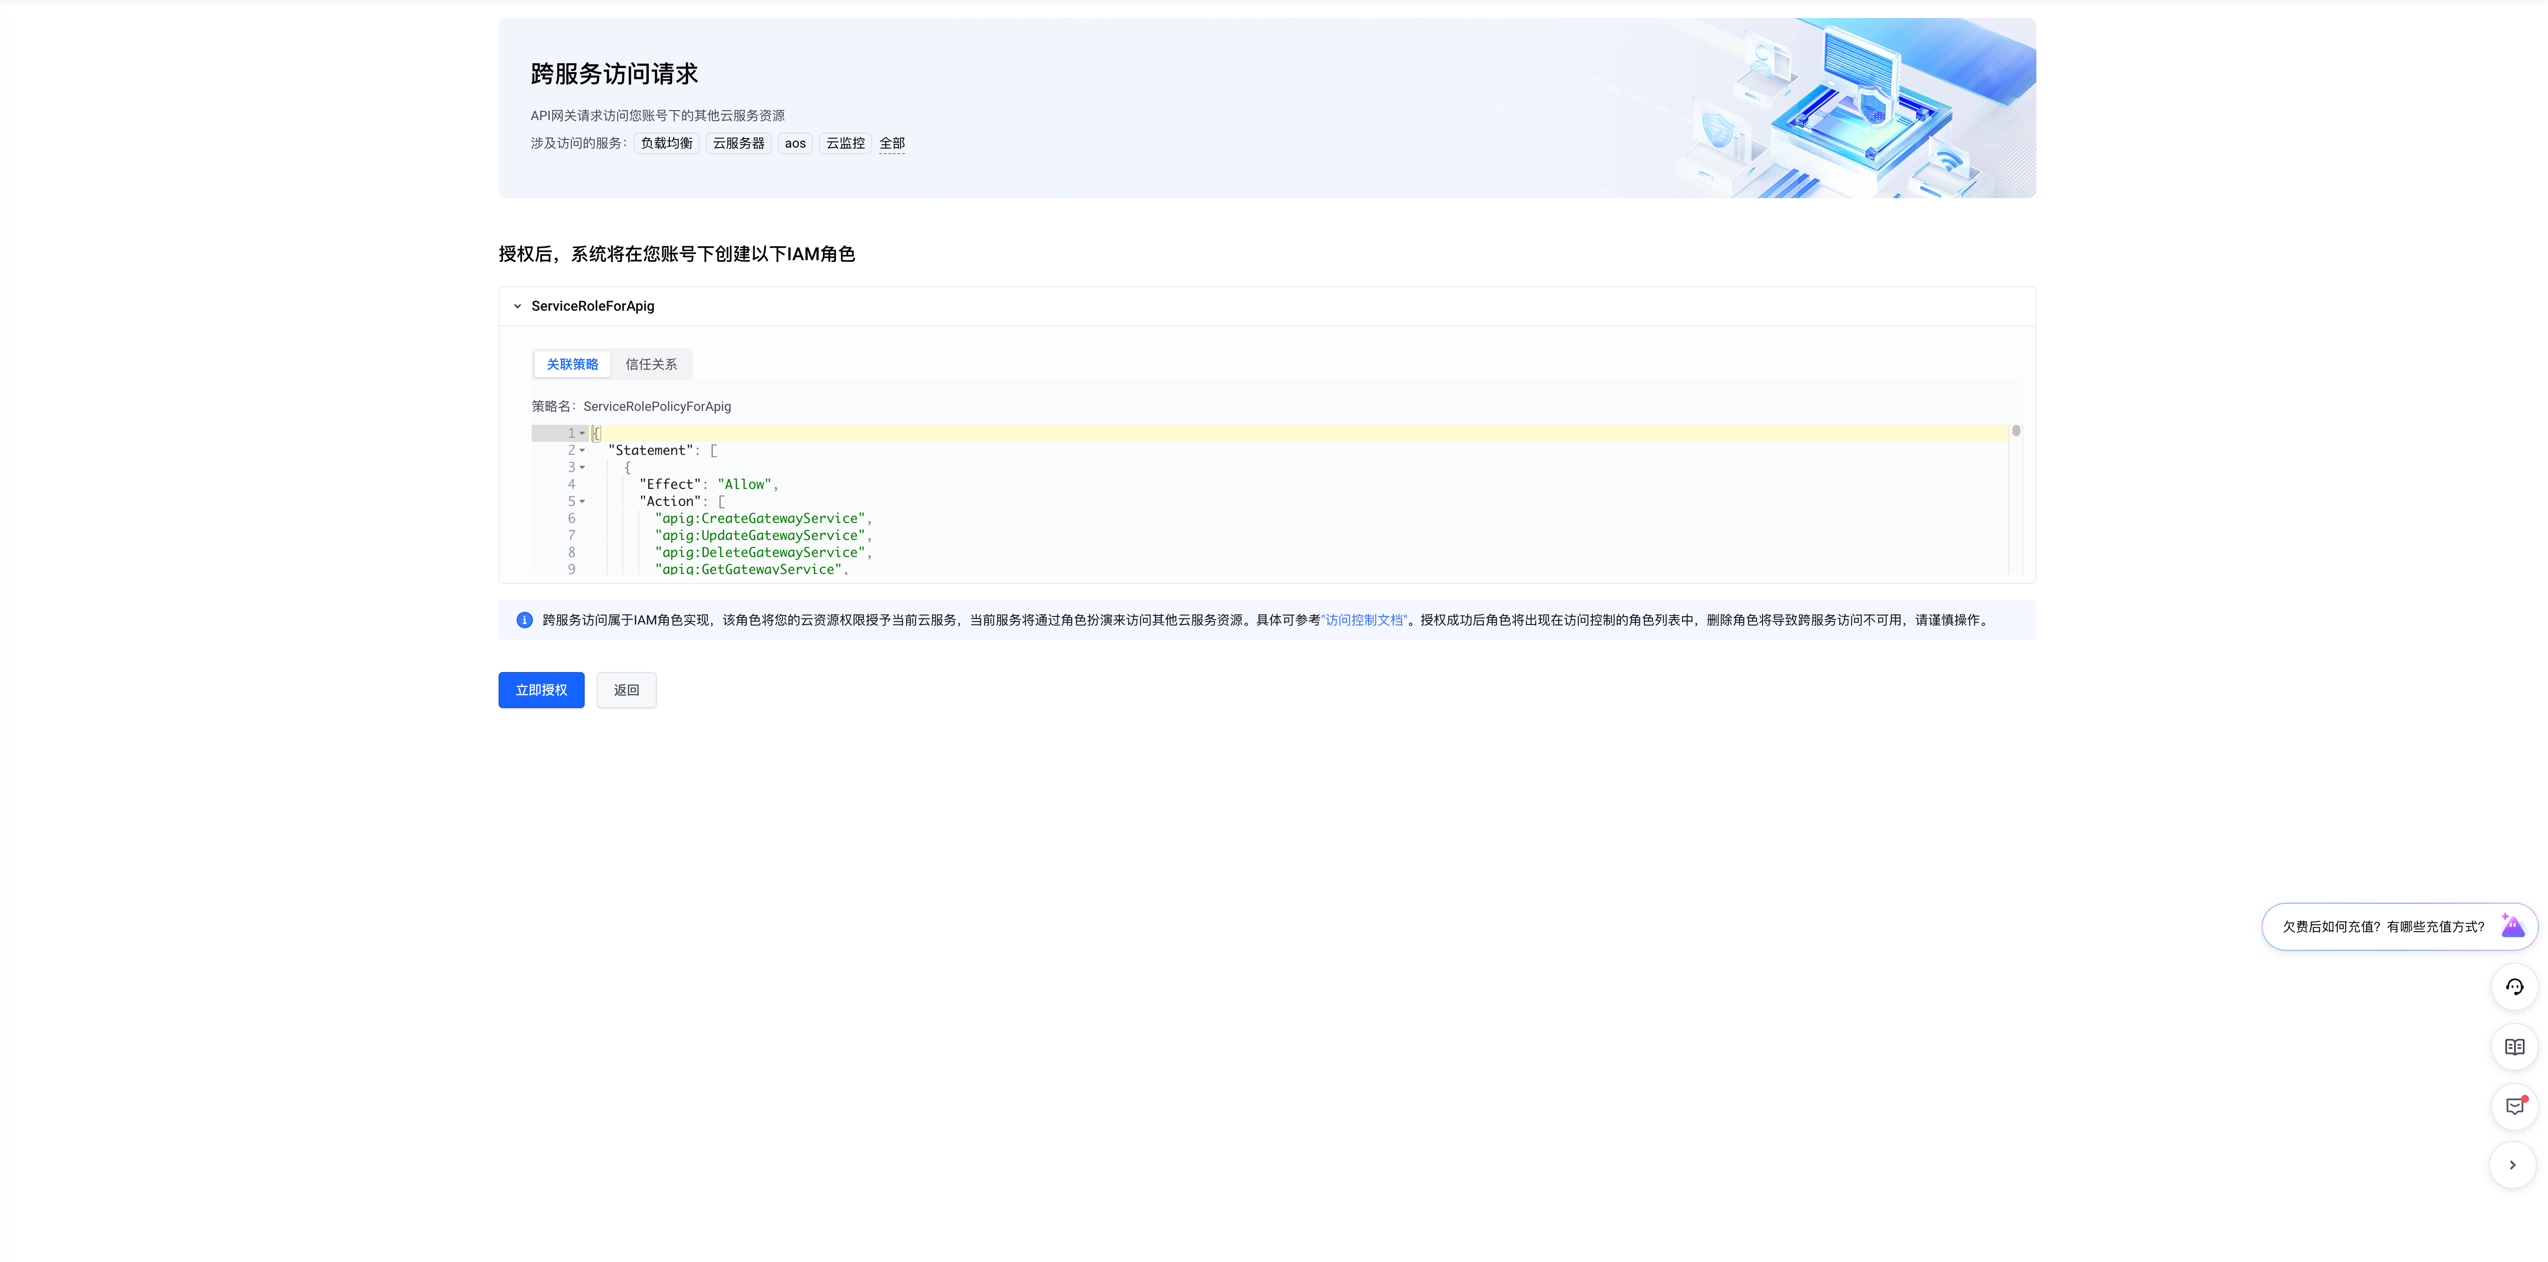Click the 立即授权 authorize button
The height and width of the screenshot is (1262, 2548).
pyautogui.click(x=540, y=690)
